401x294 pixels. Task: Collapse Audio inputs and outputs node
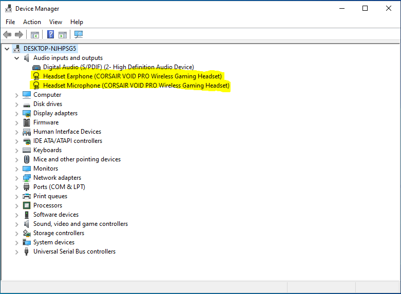point(17,58)
